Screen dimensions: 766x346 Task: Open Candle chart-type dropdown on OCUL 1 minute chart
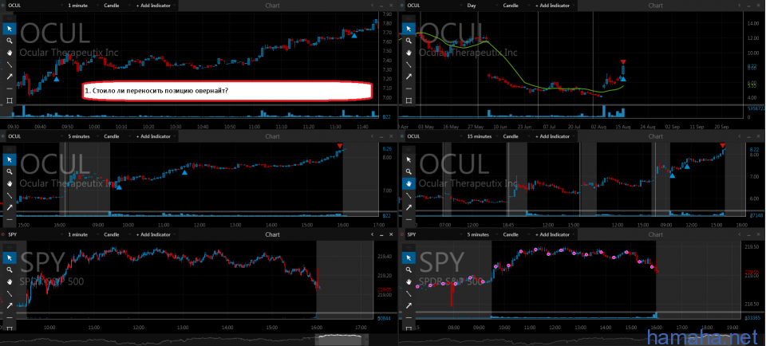click(x=116, y=6)
